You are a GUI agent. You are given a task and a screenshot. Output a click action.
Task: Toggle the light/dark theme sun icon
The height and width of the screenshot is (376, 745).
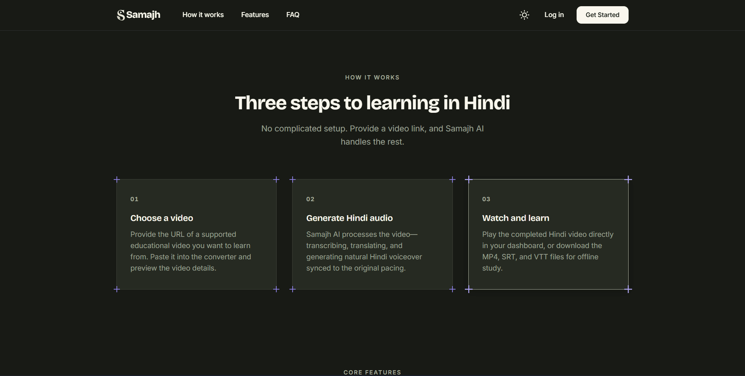tap(524, 15)
